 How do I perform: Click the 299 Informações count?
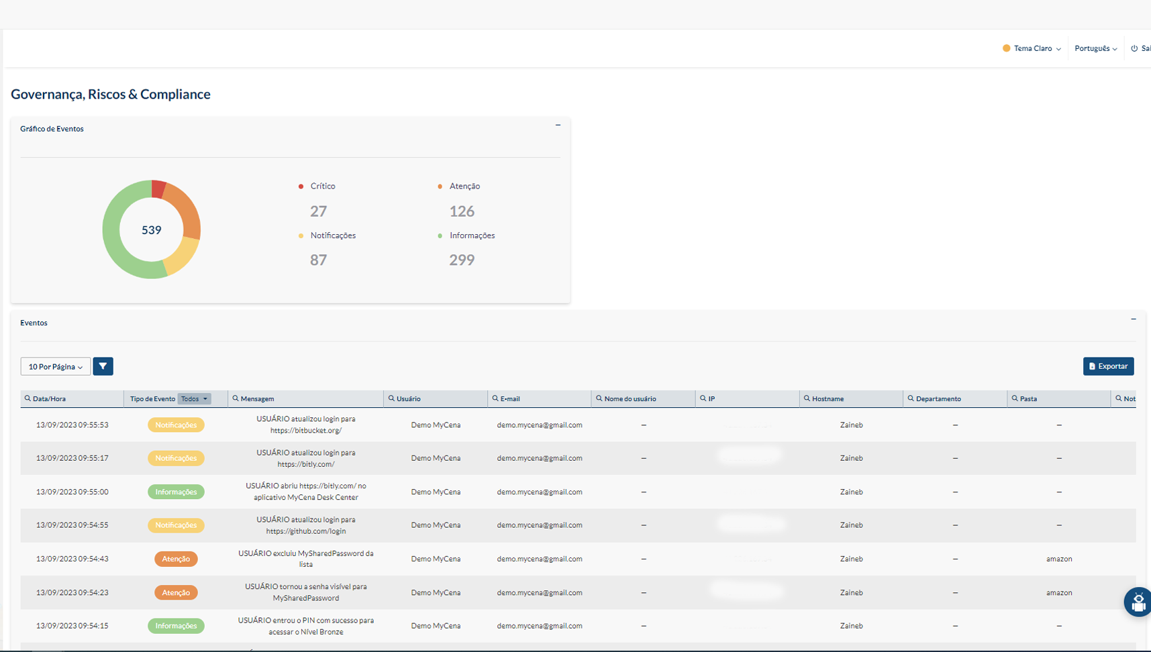(462, 260)
